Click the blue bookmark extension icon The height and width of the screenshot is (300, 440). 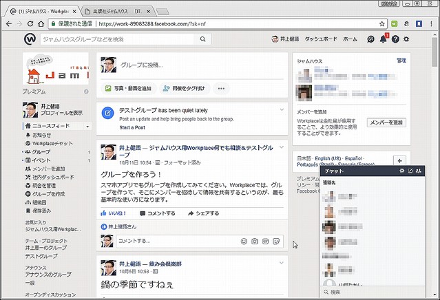pyautogui.click(x=419, y=24)
